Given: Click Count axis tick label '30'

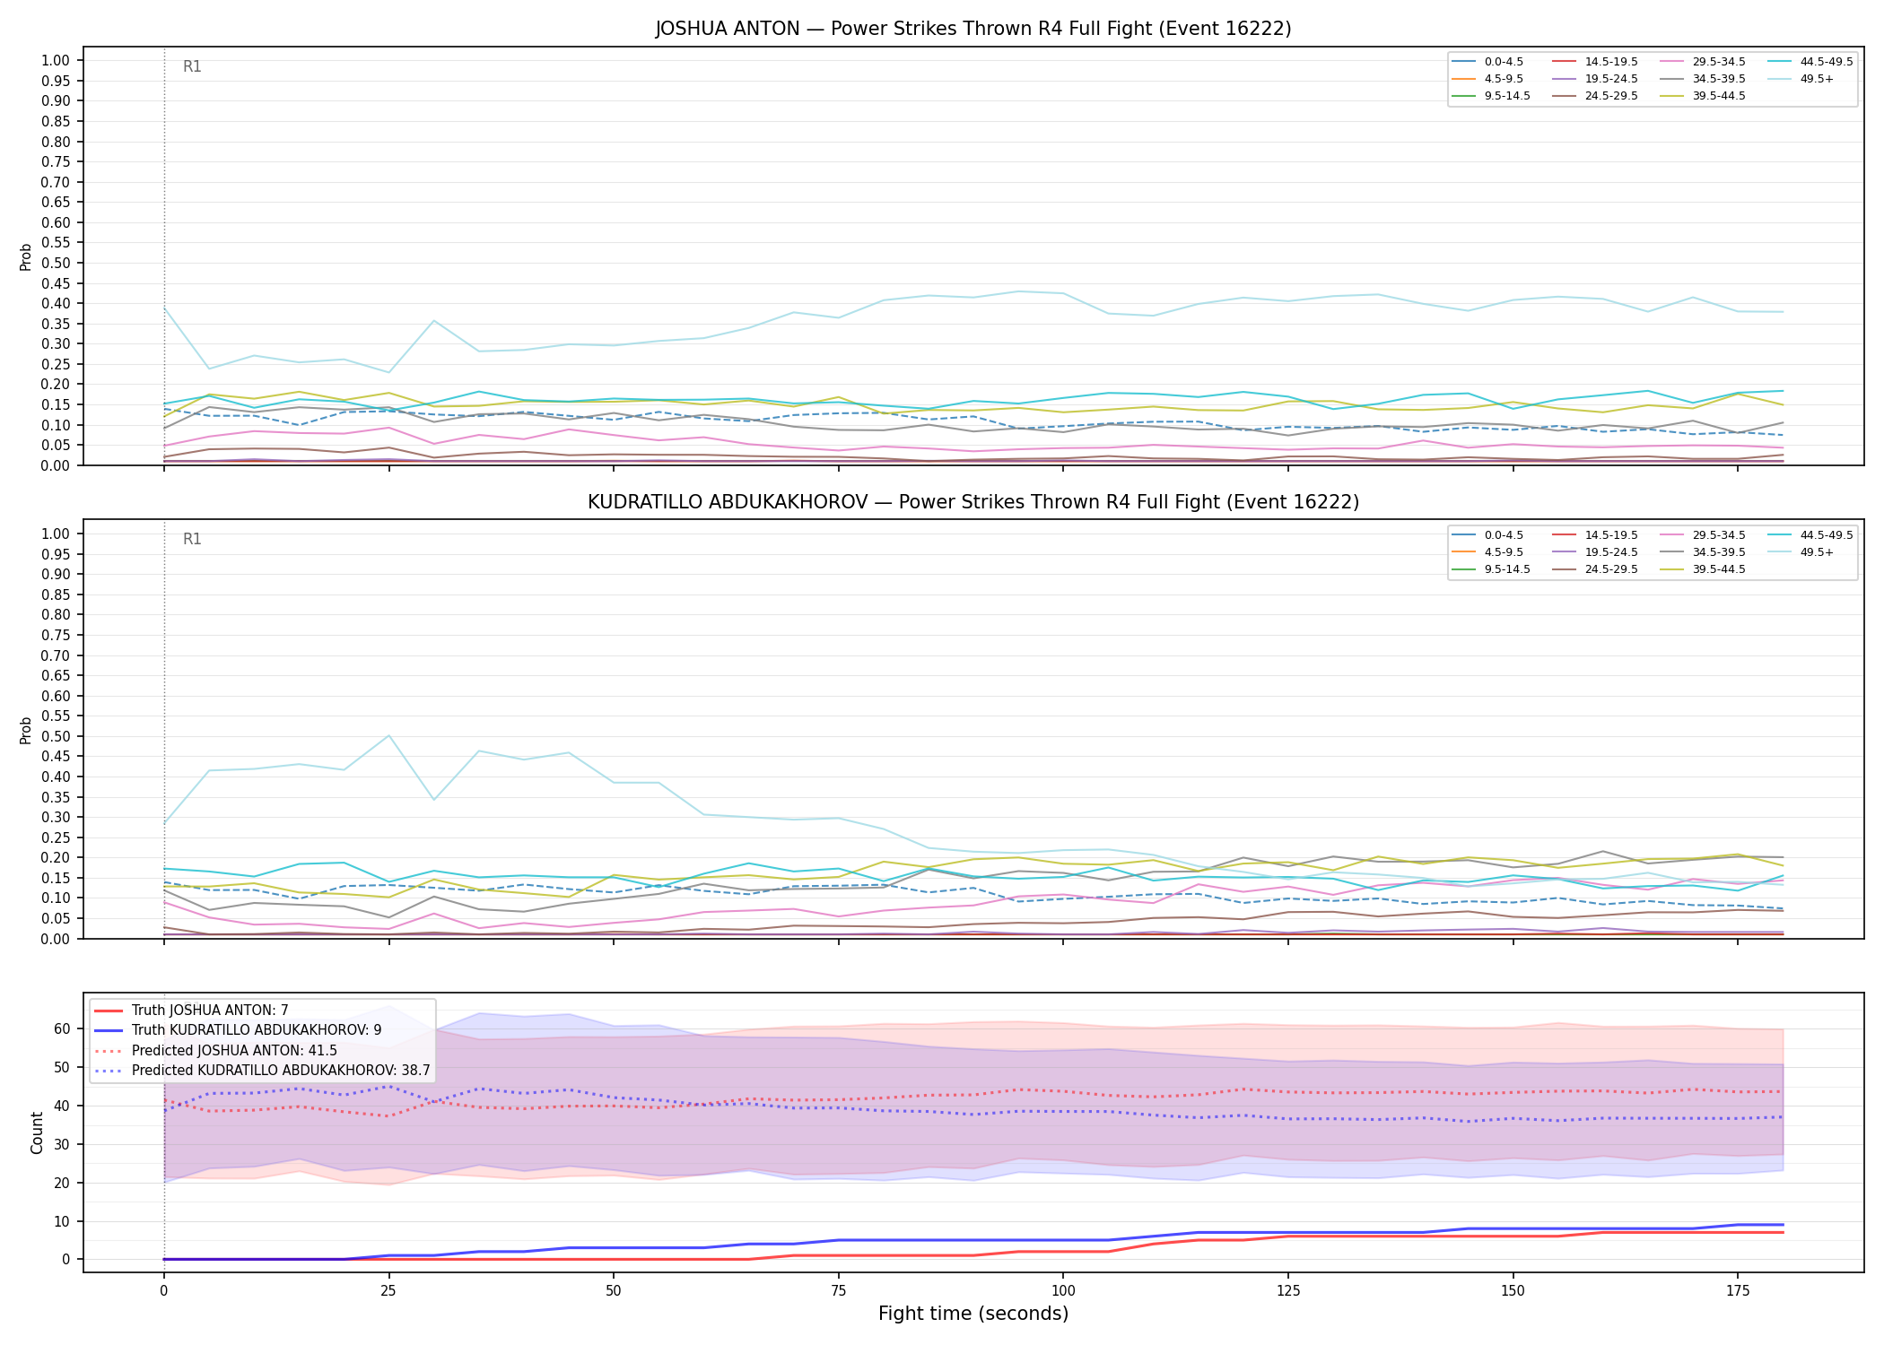Looking at the screenshot, I should 62,1145.
